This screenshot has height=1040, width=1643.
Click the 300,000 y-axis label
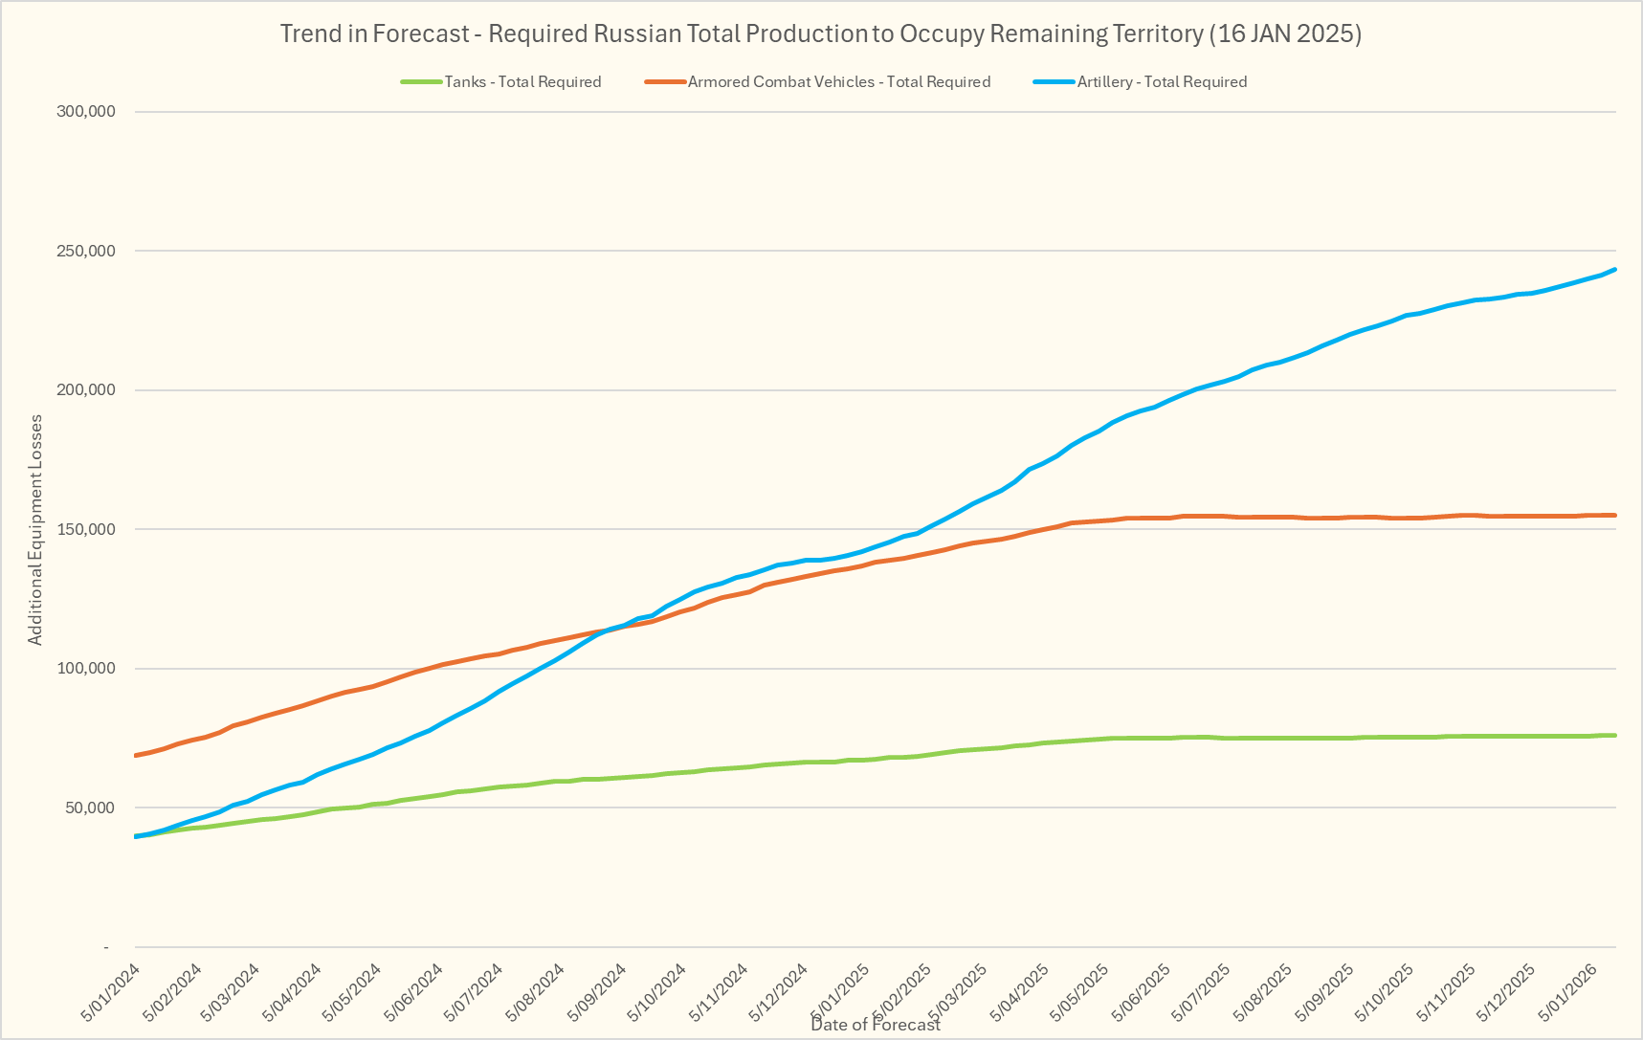pyautogui.click(x=86, y=111)
